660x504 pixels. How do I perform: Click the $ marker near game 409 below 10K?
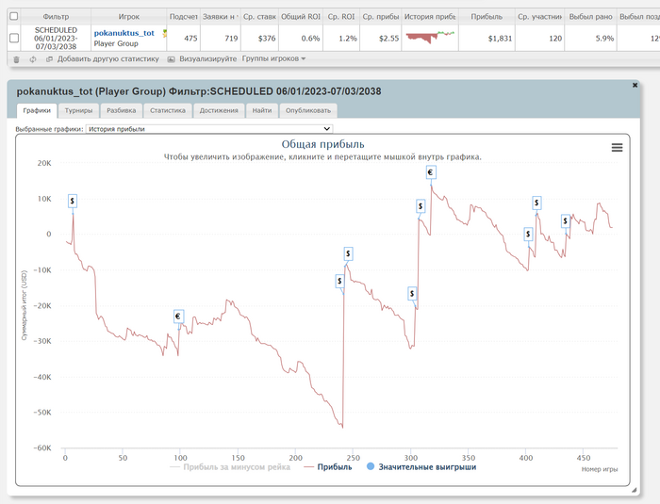coord(536,203)
